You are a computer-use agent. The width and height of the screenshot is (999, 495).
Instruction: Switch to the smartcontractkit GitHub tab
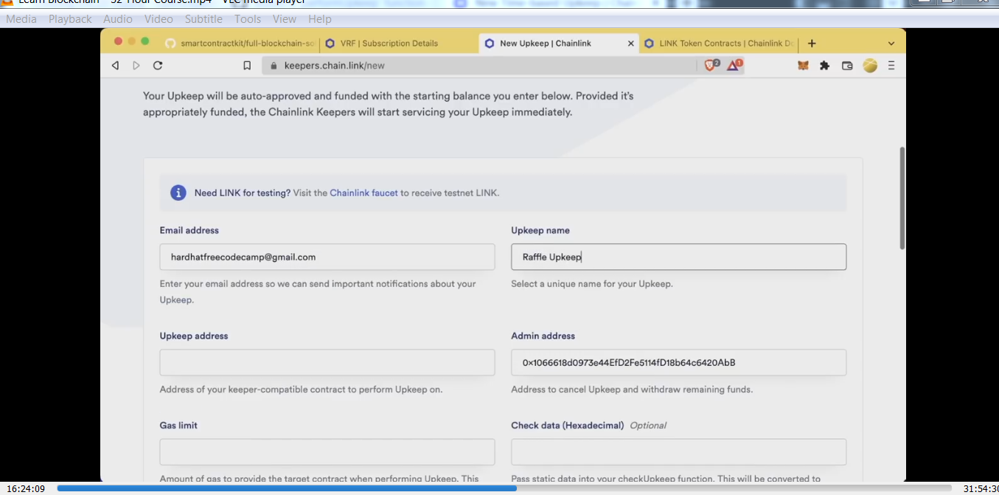tap(240, 44)
